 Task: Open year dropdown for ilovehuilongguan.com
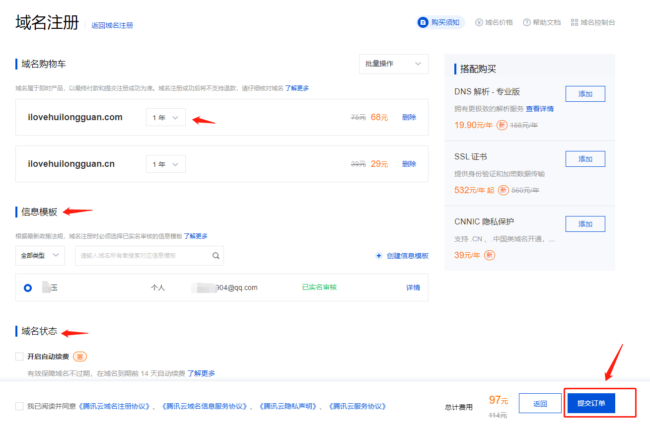[165, 118]
